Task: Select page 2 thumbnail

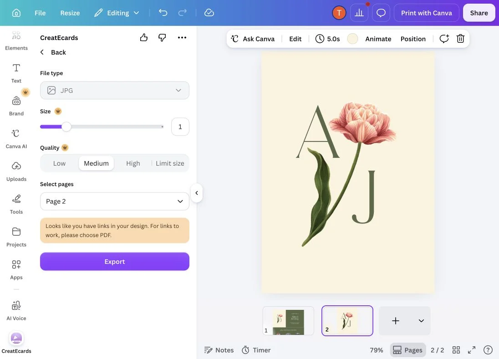Action: [x=347, y=321]
